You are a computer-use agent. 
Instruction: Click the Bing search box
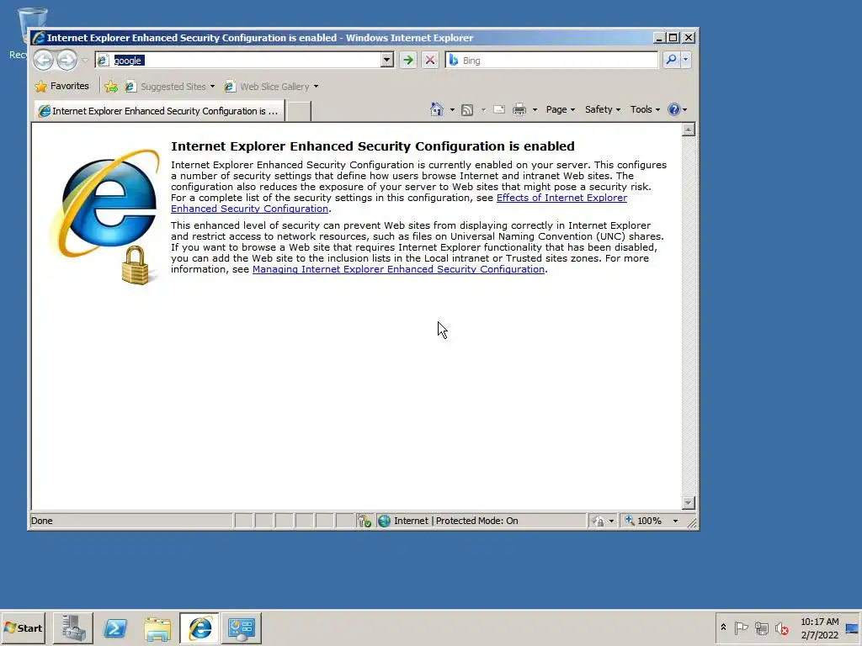point(551,60)
